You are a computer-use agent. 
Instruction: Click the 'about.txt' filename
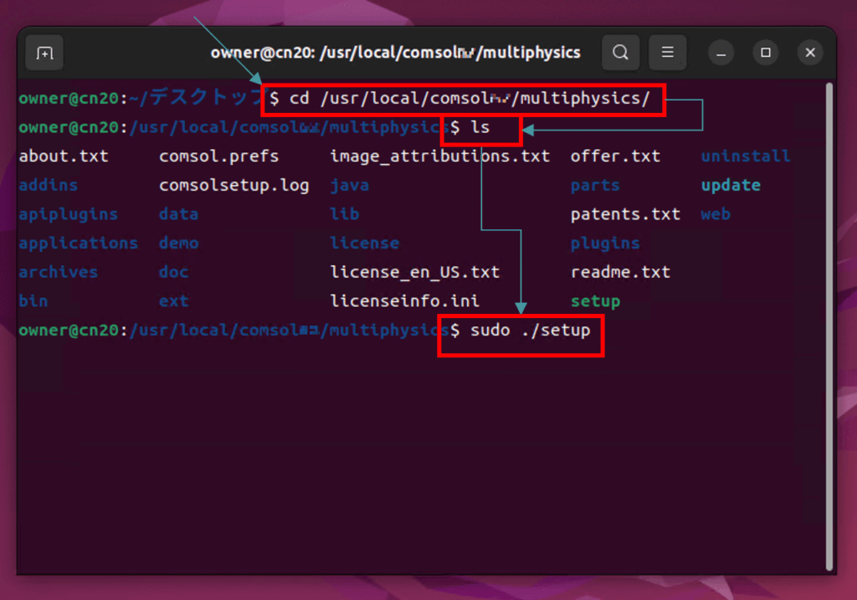tap(64, 156)
